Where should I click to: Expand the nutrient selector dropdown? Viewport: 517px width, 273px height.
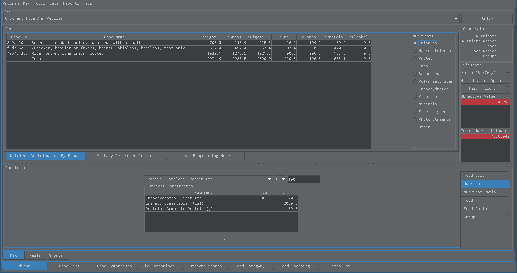tap(270, 179)
